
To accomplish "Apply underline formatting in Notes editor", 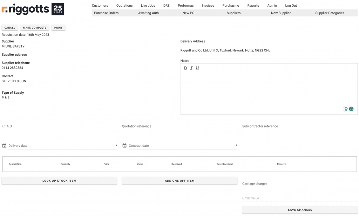I will [x=197, y=68].
